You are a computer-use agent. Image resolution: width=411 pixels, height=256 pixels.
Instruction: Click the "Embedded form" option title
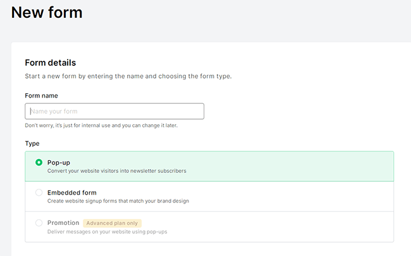pos(71,193)
